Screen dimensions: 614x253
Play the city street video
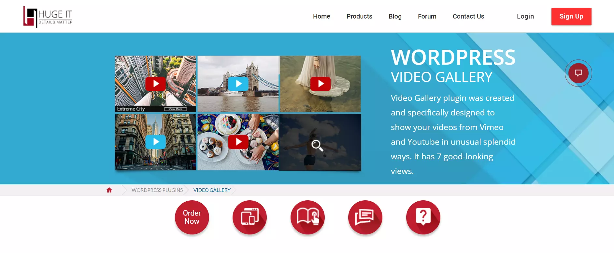pyautogui.click(x=156, y=142)
